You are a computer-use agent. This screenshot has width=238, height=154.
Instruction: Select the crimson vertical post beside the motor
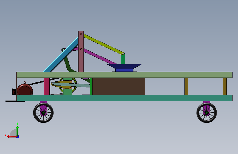point(47,87)
